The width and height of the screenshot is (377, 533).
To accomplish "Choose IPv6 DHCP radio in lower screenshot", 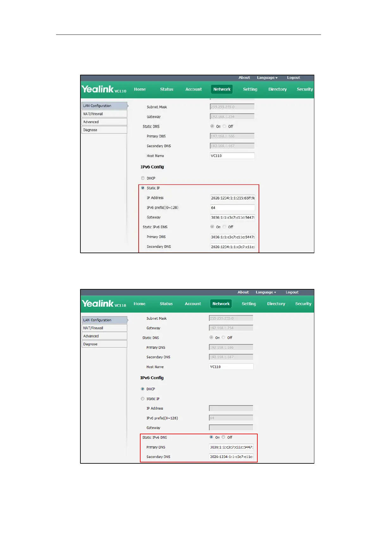I will point(142,389).
